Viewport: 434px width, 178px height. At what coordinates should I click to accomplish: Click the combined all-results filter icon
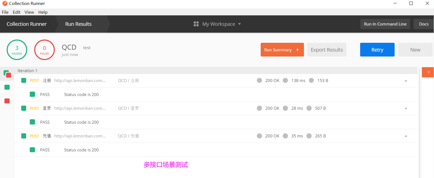point(7,74)
